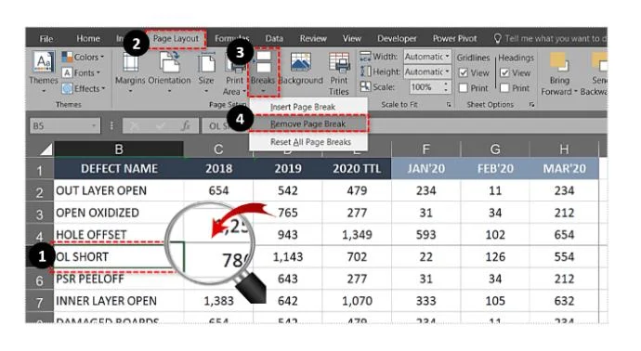The image size is (641, 351).
Task: Click cell with value 1,070
Action: click(357, 301)
